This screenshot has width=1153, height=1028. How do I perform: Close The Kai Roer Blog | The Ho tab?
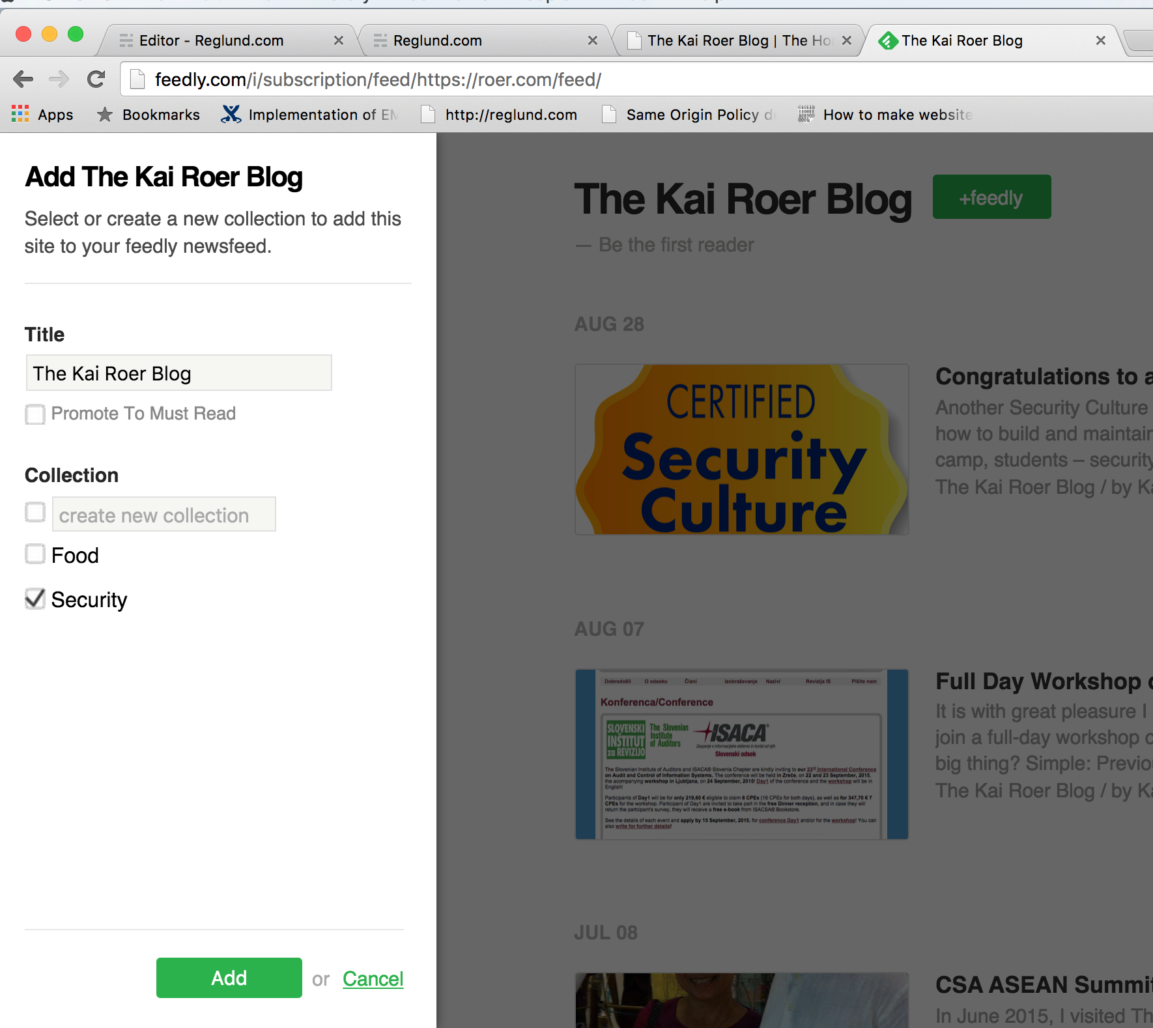pyautogui.click(x=847, y=40)
